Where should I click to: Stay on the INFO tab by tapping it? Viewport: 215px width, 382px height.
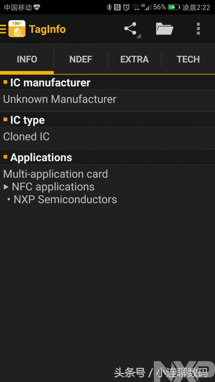[x=27, y=59]
